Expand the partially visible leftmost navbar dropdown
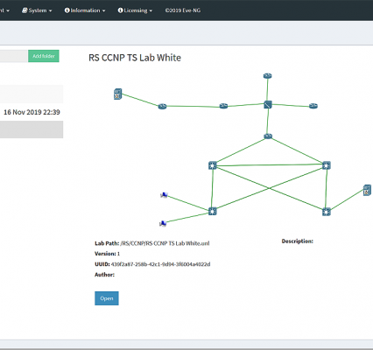The height and width of the screenshot is (350, 373). tap(4, 10)
